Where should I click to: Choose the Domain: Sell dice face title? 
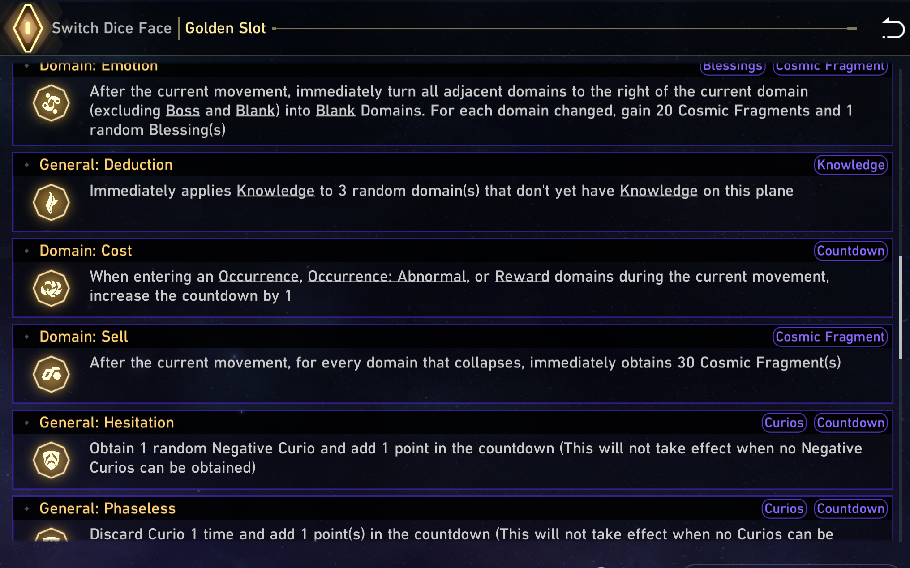(84, 337)
